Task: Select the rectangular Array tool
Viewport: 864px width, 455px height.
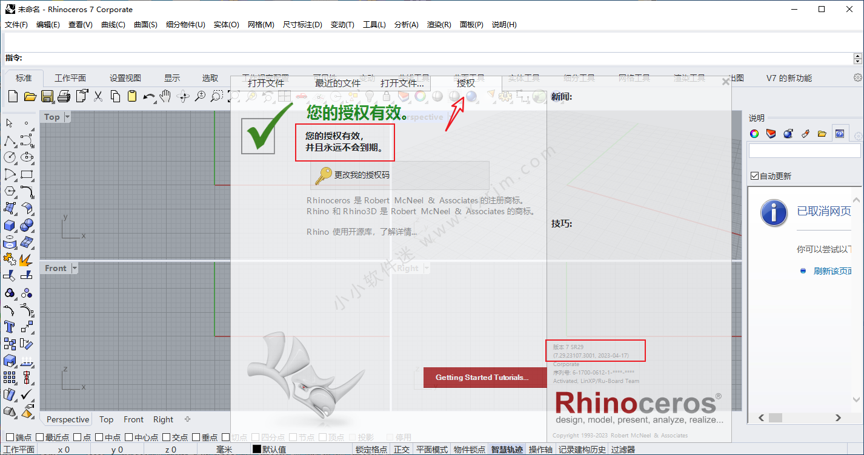Action: coord(10,378)
